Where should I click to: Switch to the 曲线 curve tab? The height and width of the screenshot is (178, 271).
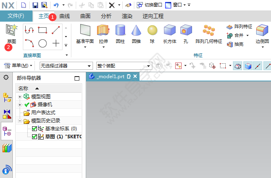(x=65, y=16)
